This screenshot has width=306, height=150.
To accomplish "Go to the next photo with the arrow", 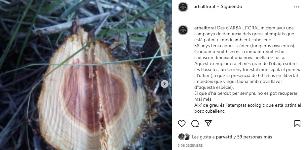I will (x=165, y=84).
